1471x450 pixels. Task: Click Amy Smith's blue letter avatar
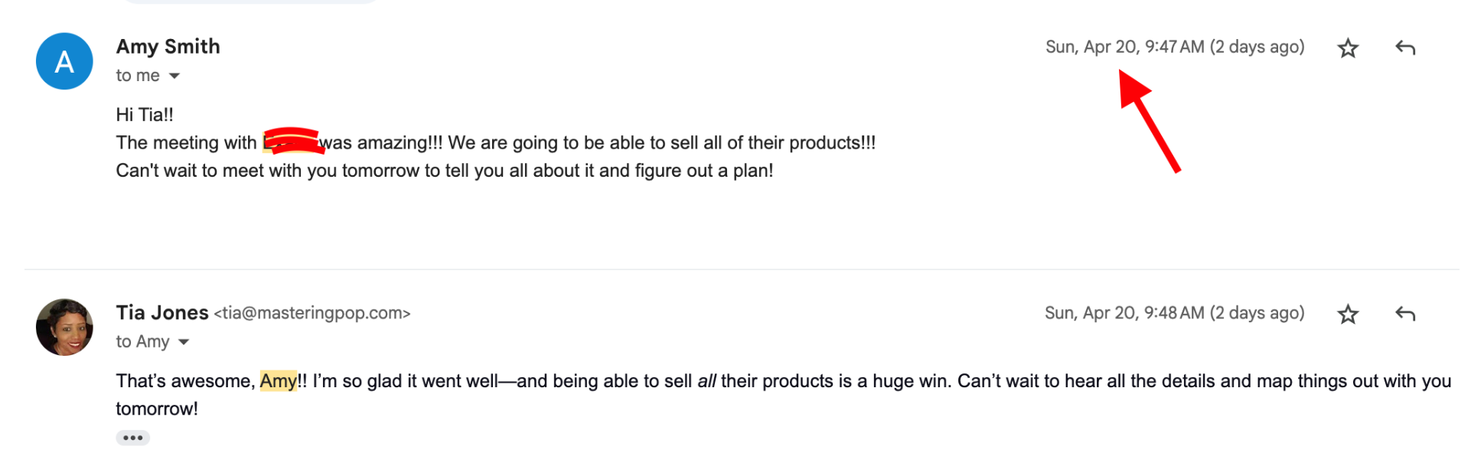(64, 61)
